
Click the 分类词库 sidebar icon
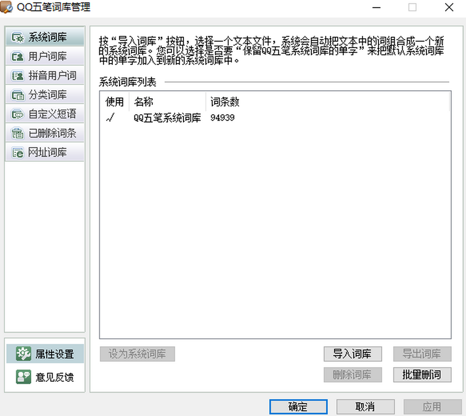pyautogui.click(x=17, y=95)
